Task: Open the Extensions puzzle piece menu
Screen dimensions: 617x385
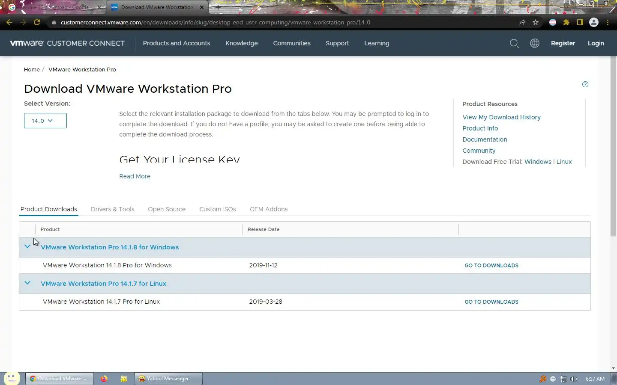Action: click(x=566, y=22)
